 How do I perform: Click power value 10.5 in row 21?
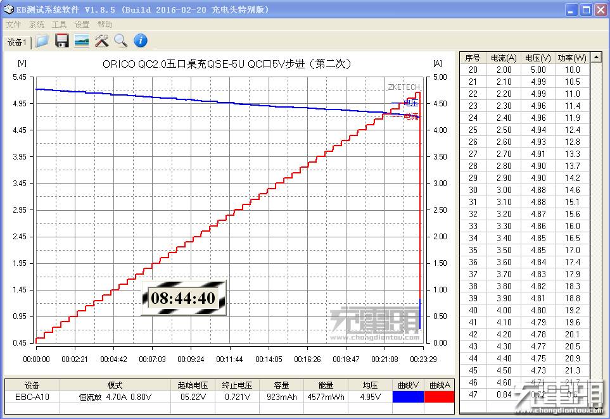pyautogui.click(x=572, y=82)
